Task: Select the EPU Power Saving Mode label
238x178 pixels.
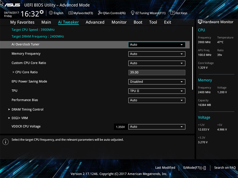Action: [x=29, y=81]
